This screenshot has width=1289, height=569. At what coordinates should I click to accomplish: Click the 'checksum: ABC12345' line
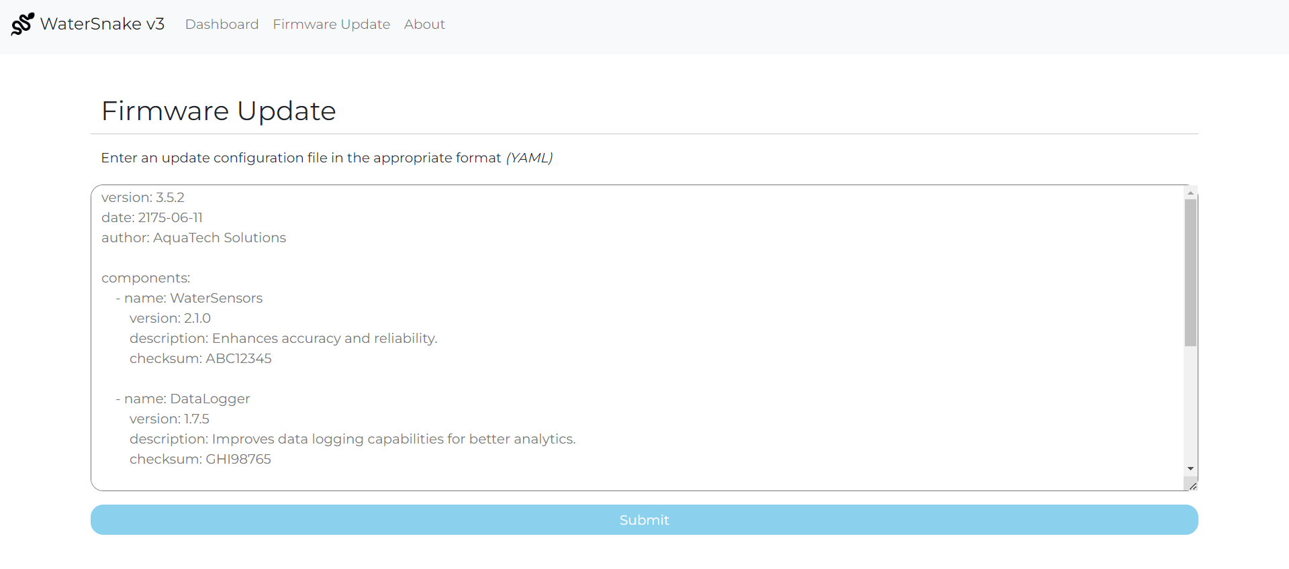pos(201,358)
